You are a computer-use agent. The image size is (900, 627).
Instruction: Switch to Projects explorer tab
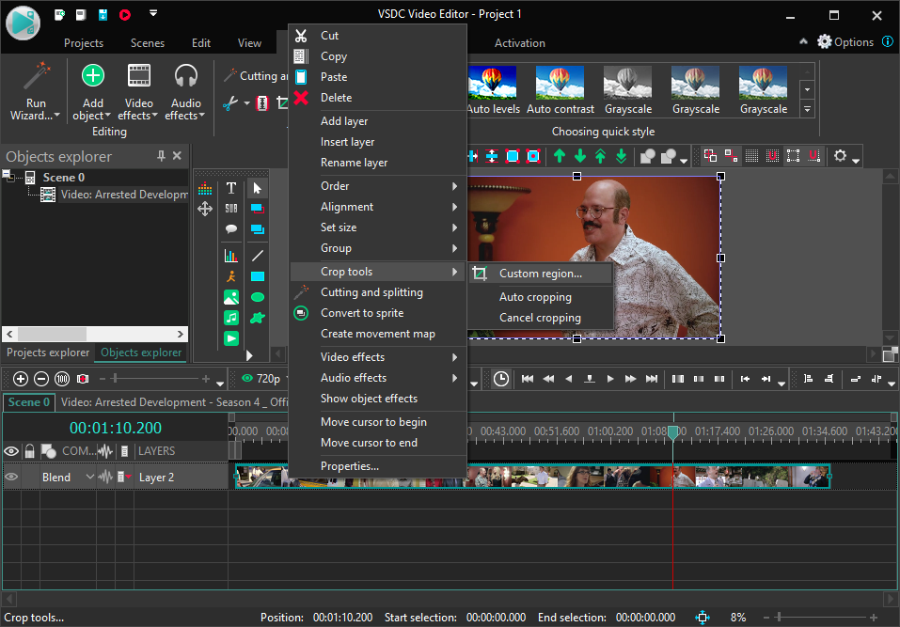(48, 353)
